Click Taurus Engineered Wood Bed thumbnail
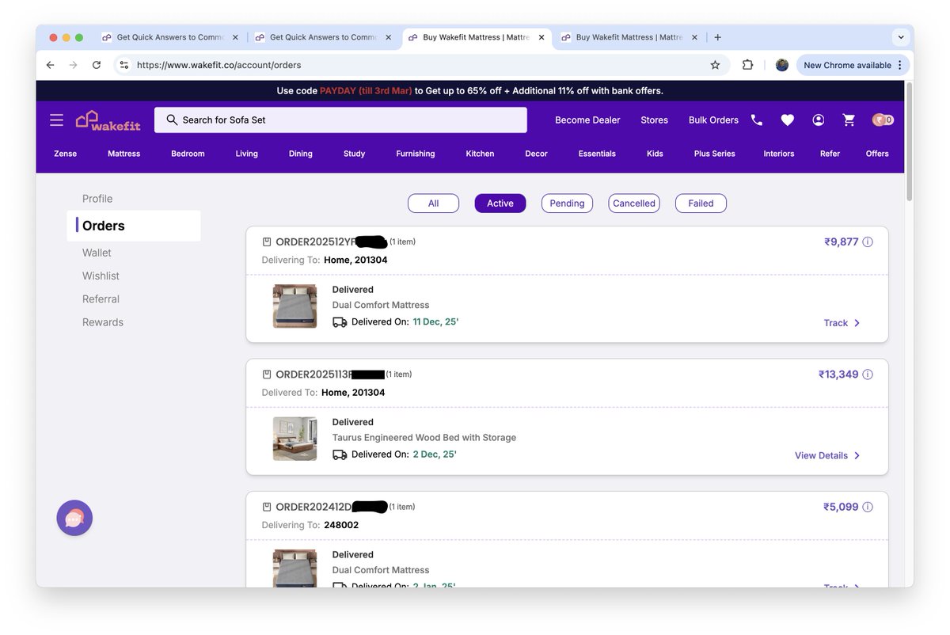The height and width of the screenshot is (635, 950). 294,439
